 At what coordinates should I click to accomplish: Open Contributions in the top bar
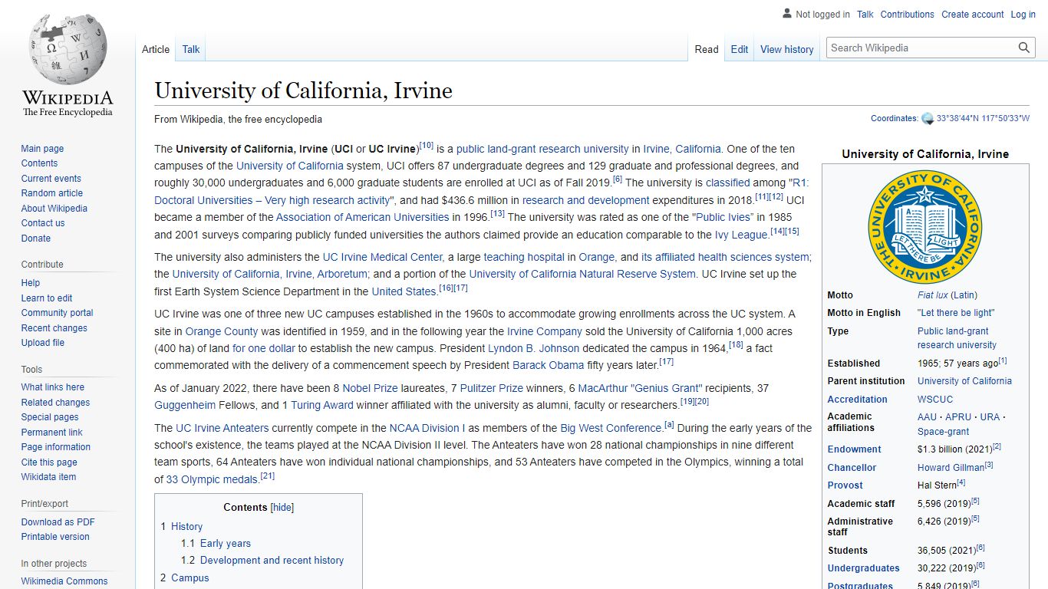click(908, 15)
